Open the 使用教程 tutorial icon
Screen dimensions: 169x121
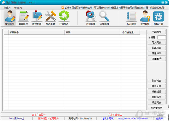tap(145, 17)
